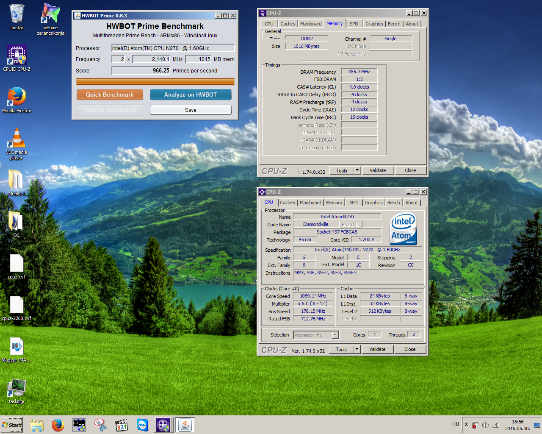Image resolution: width=542 pixels, height=434 pixels.
Task: Show hidden system tray icons arrow
Action: pyautogui.click(x=466, y=425)
